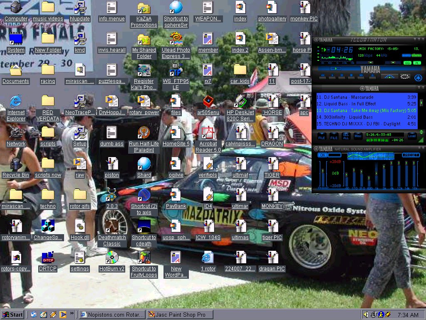Image resolution: width=426 pixels, height=320 pixels.
Task: Turn the equalizer ON switch
Action: click(x=322, y=155)
